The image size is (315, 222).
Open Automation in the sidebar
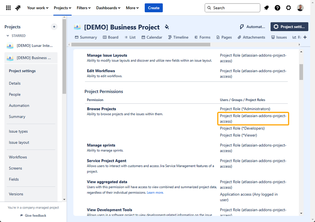click(x=19, y=105)
